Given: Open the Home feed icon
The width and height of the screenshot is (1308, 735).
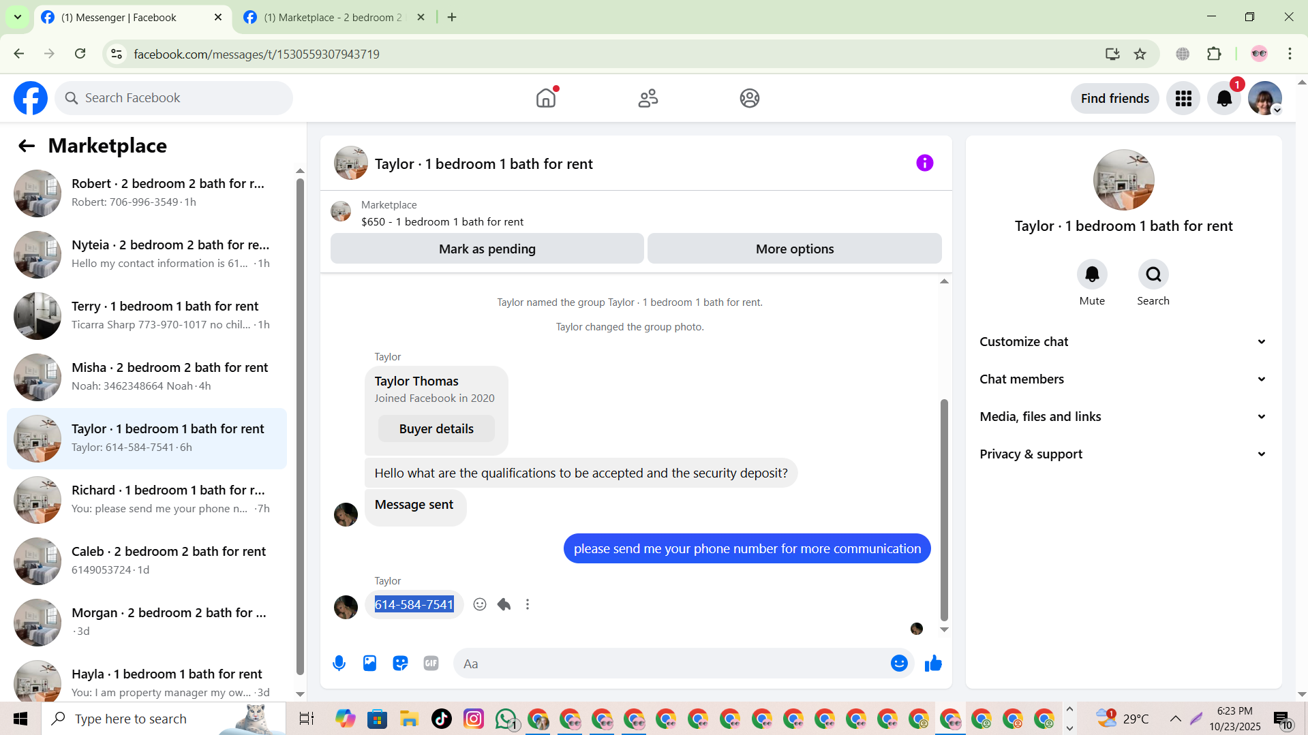Looking at the screenshot, I should [x=546, y=98].
